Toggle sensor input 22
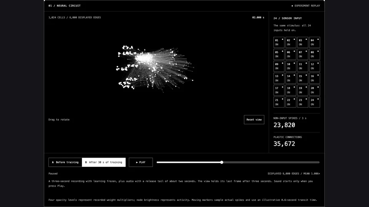This screenshot has height=207, width=369. (x=291, y=102)
